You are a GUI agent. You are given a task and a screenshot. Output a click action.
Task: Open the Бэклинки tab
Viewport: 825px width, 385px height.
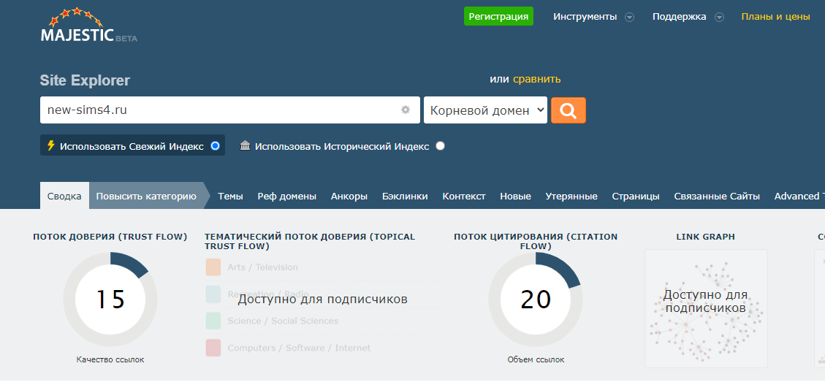tap(405, 197)
